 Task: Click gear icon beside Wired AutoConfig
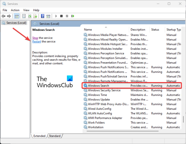click(x=85, y=109)
